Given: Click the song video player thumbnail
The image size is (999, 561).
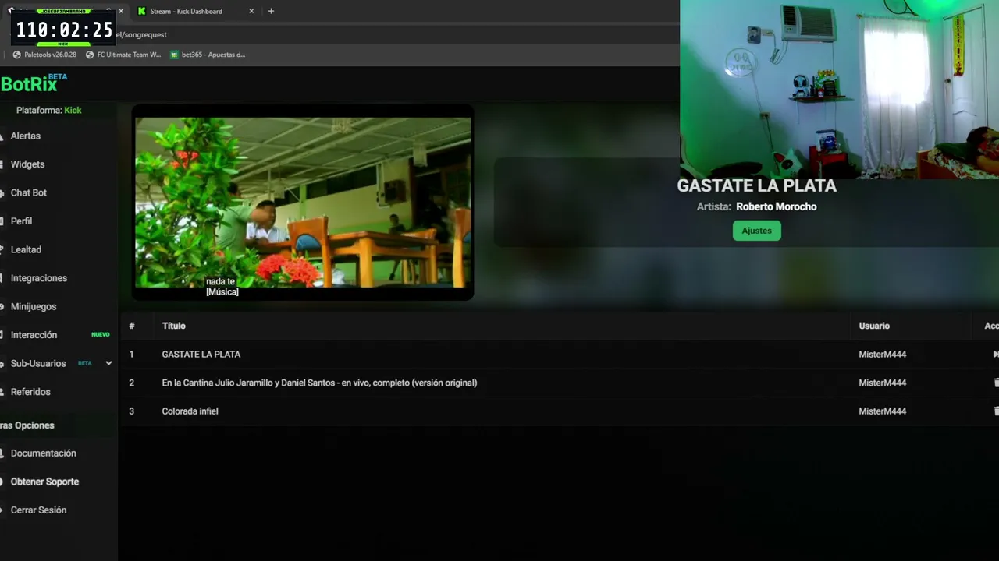Looking at the screenshot, I should [303, 203].
